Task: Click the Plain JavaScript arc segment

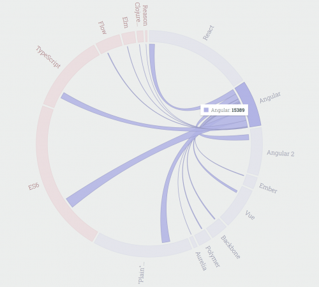Action: click(x=143, y=249)
